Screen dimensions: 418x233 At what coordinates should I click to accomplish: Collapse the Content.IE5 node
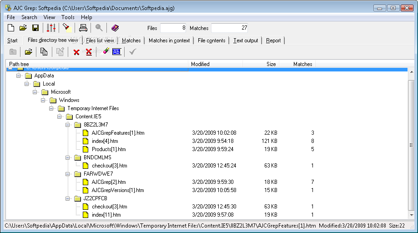[x=60, y=117]
